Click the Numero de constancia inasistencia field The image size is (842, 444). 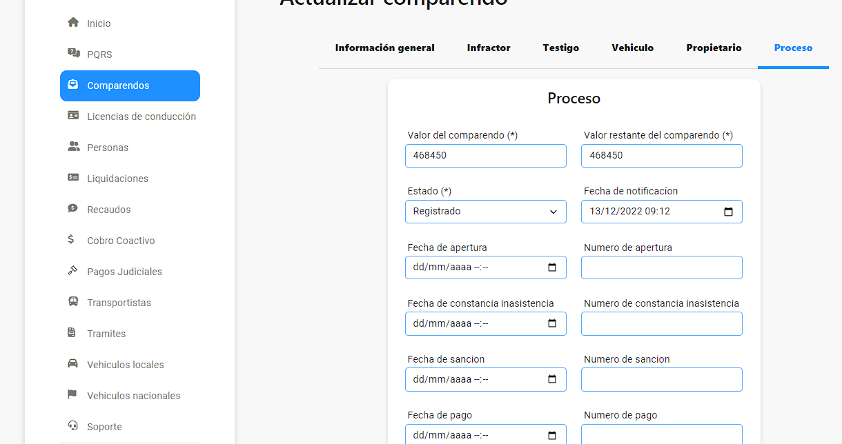pos(662,323)
